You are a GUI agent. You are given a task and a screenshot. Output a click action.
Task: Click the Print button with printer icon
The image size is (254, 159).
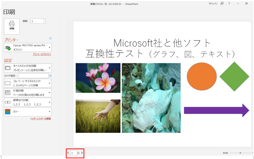point(12,25)
